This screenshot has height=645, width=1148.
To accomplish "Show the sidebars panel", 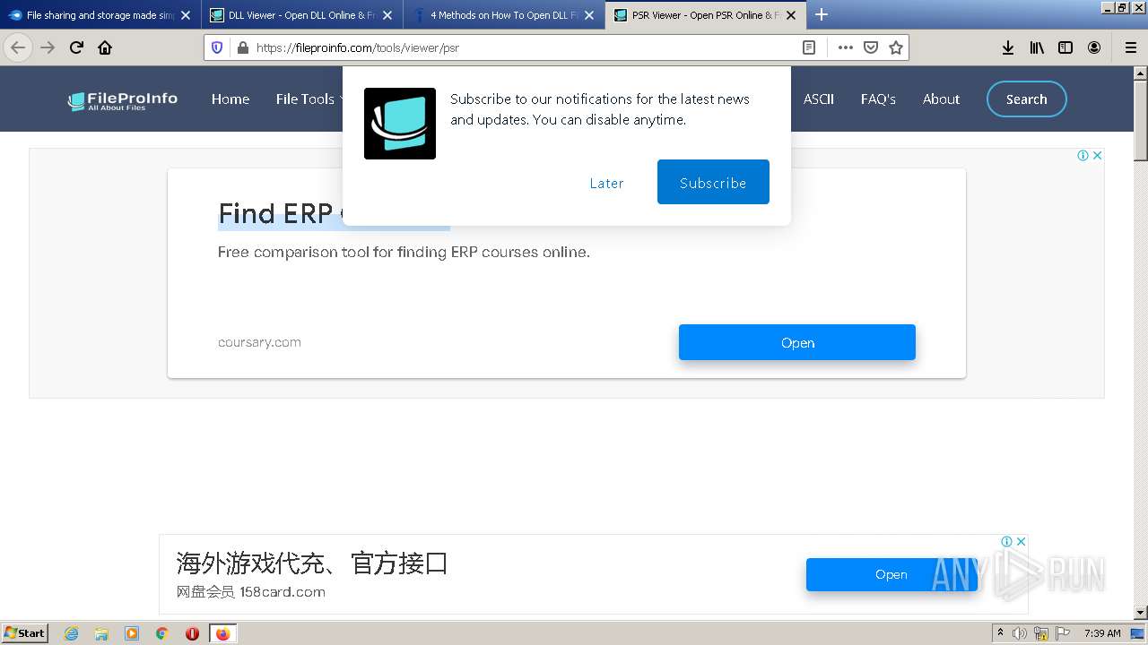I will tap(1065, 47).
